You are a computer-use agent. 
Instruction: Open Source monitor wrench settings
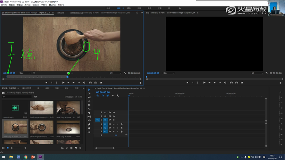click(x=125, y=73)
